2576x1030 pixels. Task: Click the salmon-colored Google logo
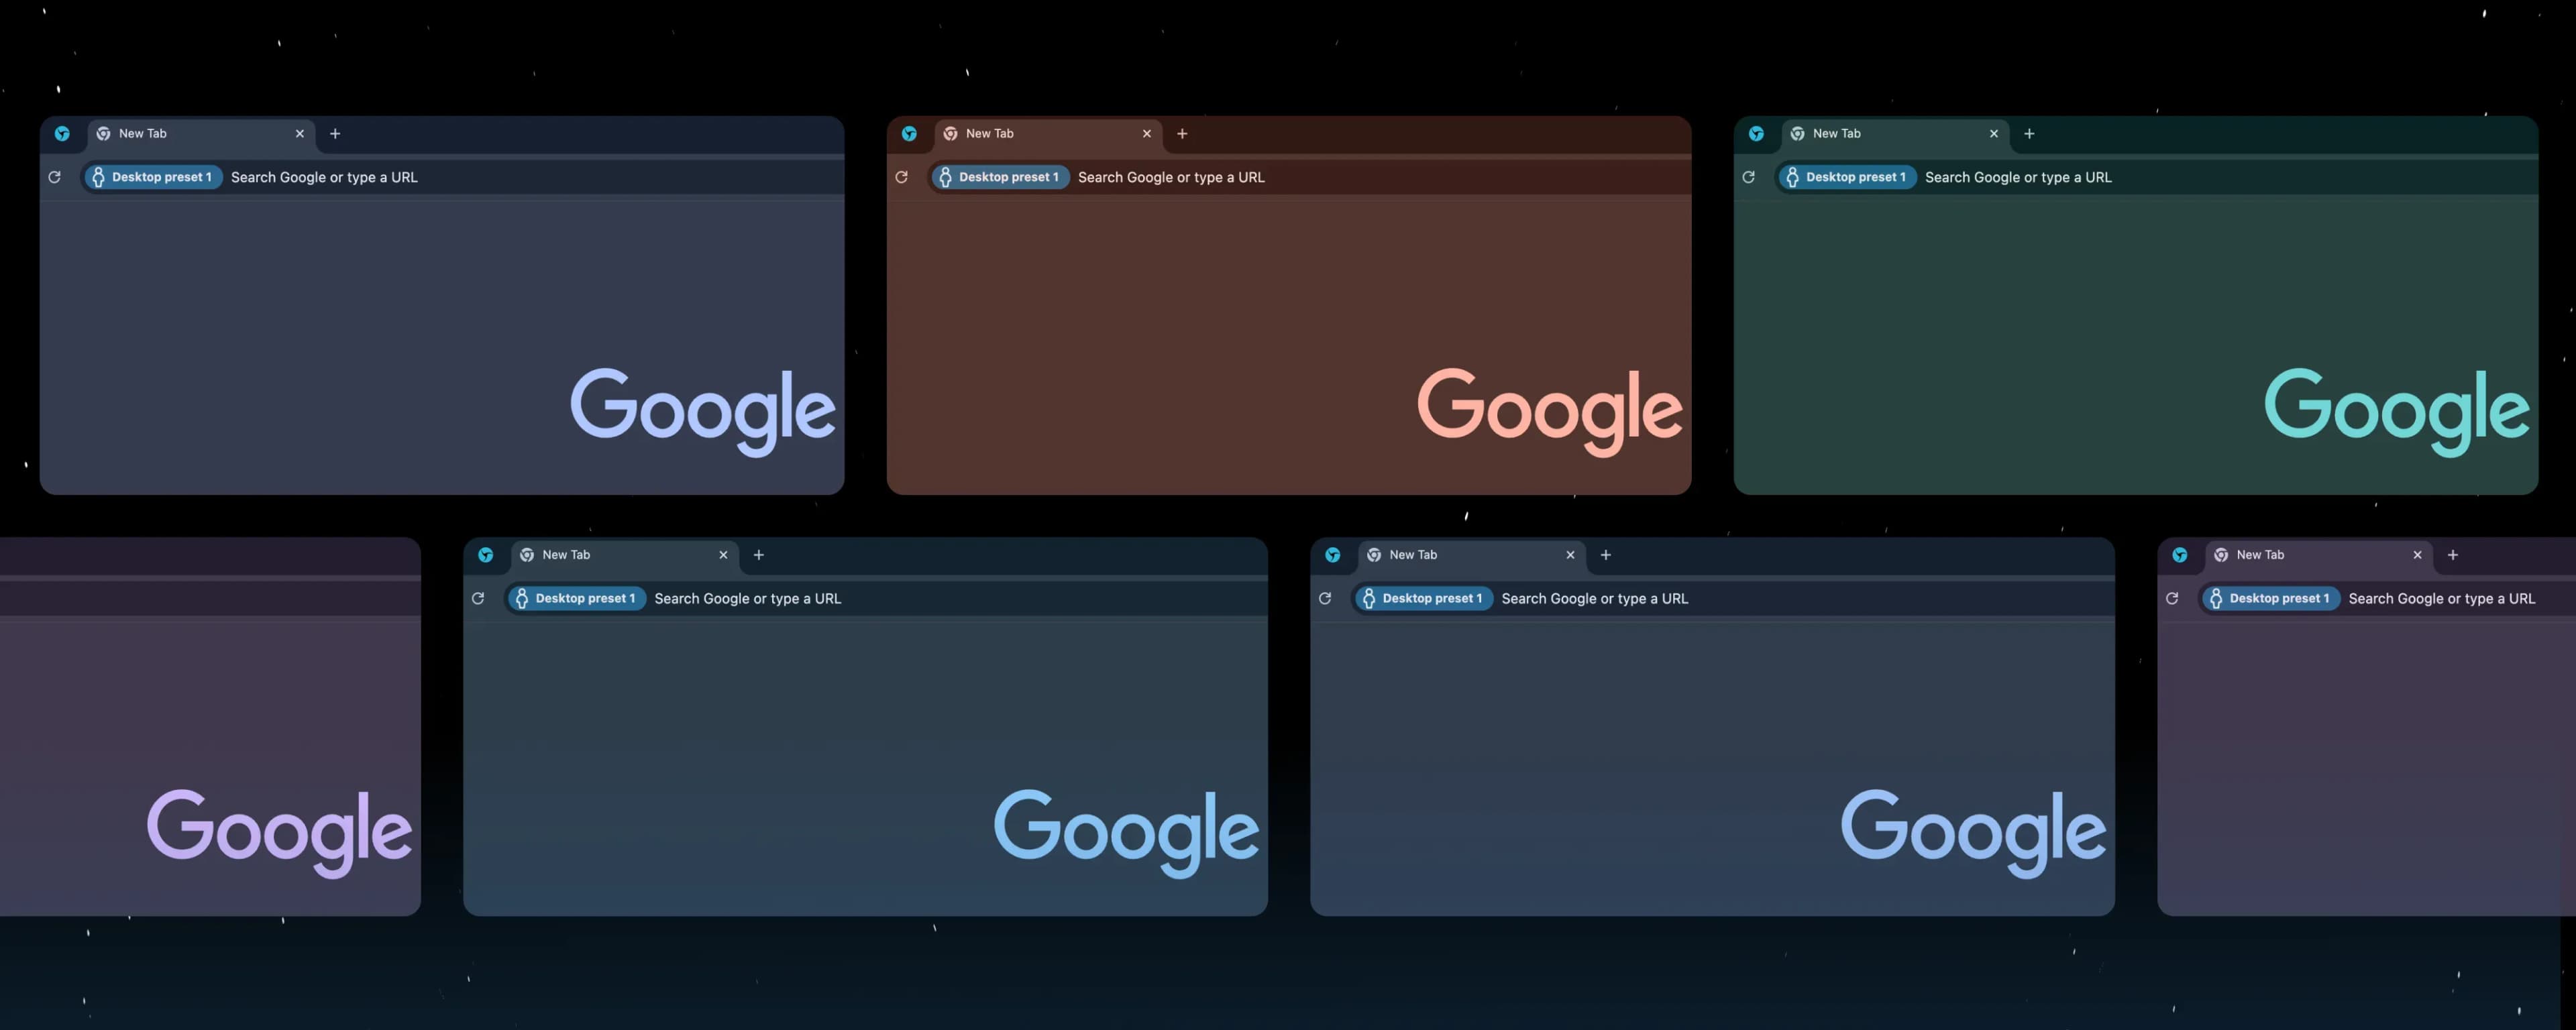point(1549,410)
